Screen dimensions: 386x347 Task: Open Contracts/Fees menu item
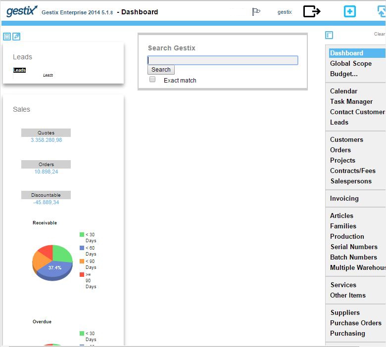[x=353, y=171]
